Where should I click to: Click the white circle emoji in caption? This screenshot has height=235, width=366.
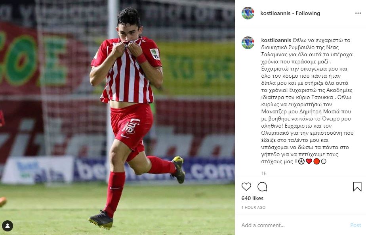[324, 161]
